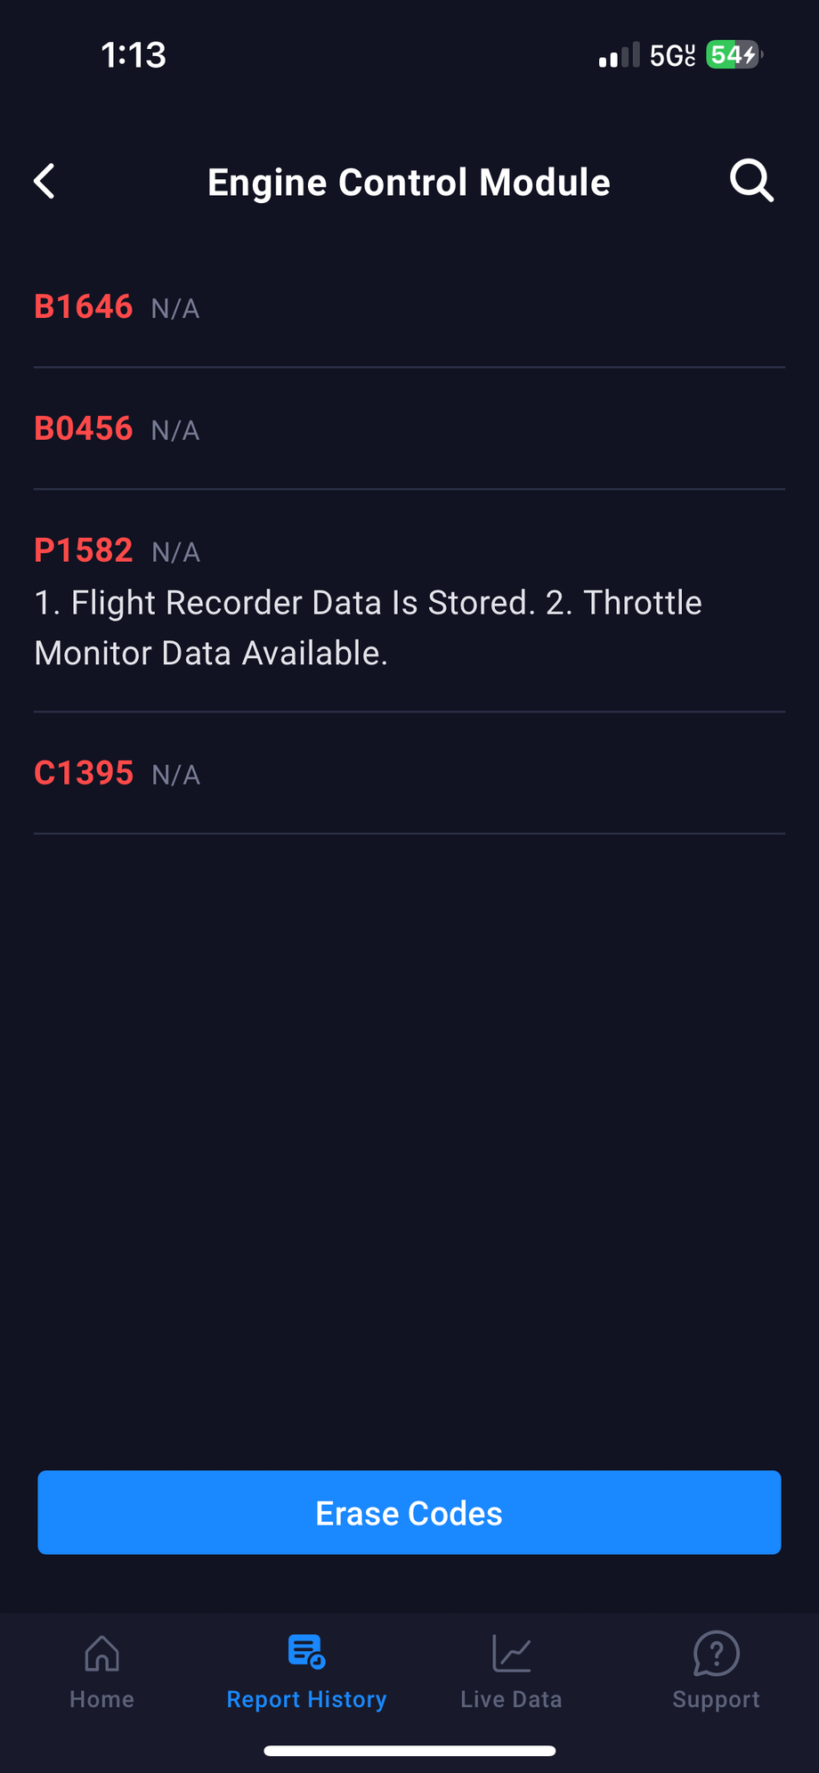Tap the Report History document icon
Viewport: 819px width, 1773px height.
306,1652
